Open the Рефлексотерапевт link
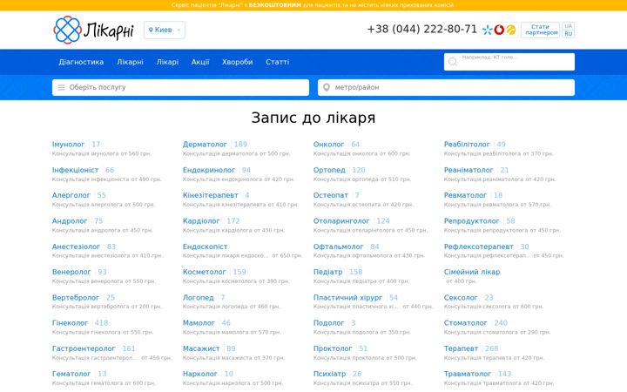 coord(479,247)
